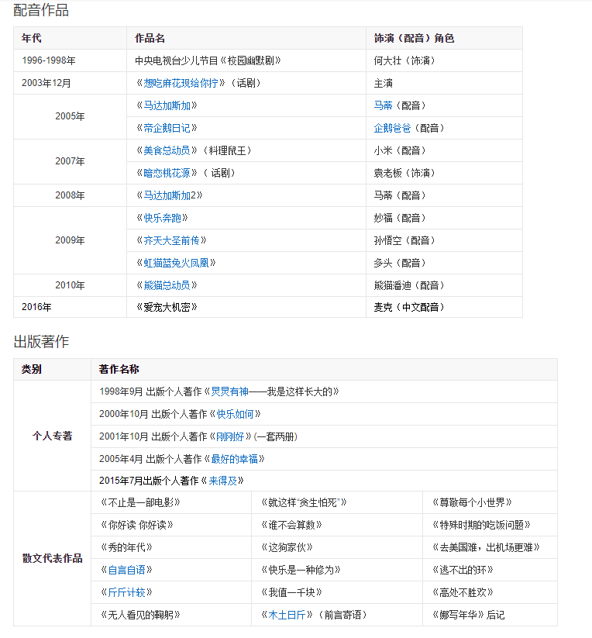Click the 斤斤计较 essay link
This screenshot has height=638, width=592.
click(x=126, y=592)
